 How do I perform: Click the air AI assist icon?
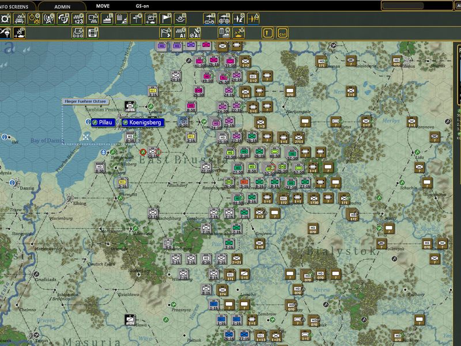[x=195, y=33]
